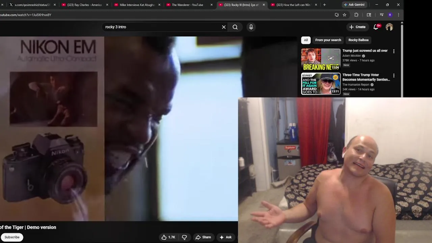Select From your search chip

[328, 40]
